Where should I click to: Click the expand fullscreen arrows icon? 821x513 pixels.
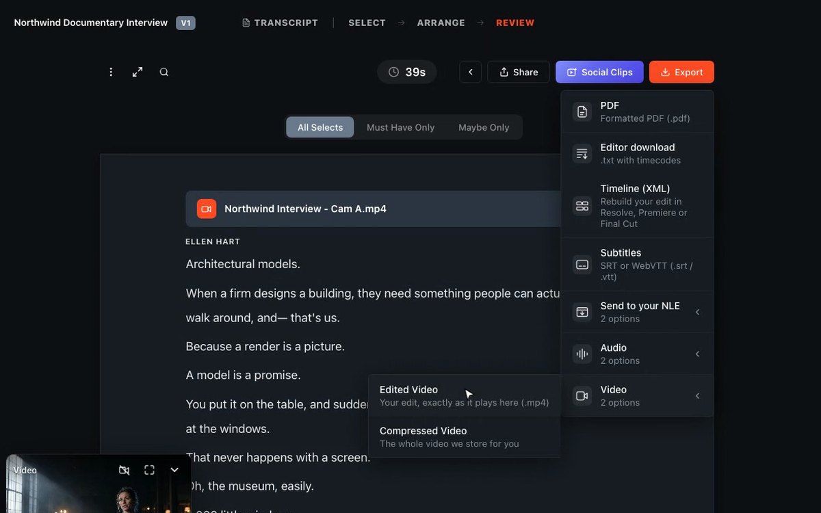click(138, 72)
